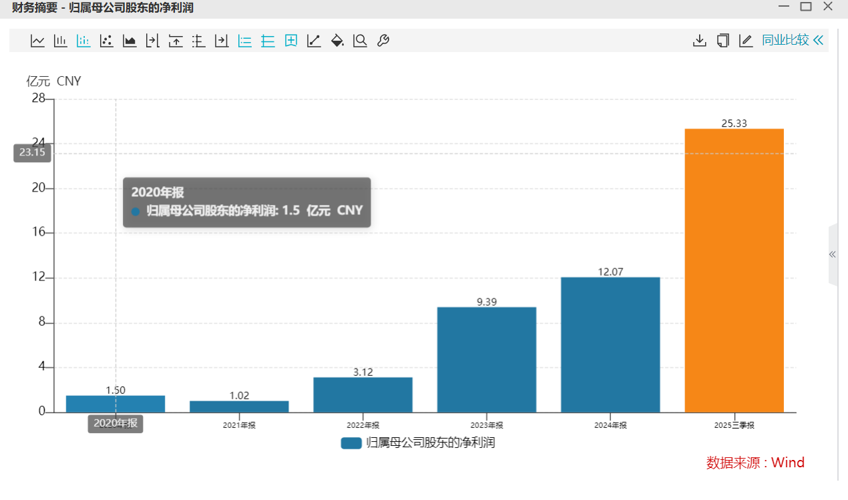Screen dimensions: 848x500
Task: Click the 亿元 CNY unit label
Action: coord(53,81)
